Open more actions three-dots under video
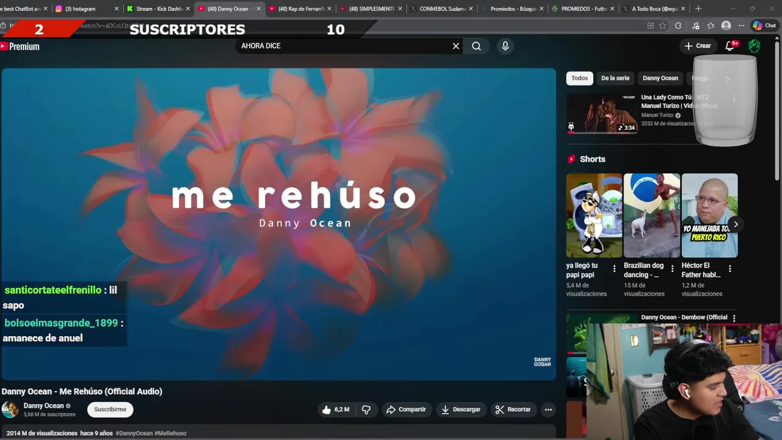 (x=548, y=409)
